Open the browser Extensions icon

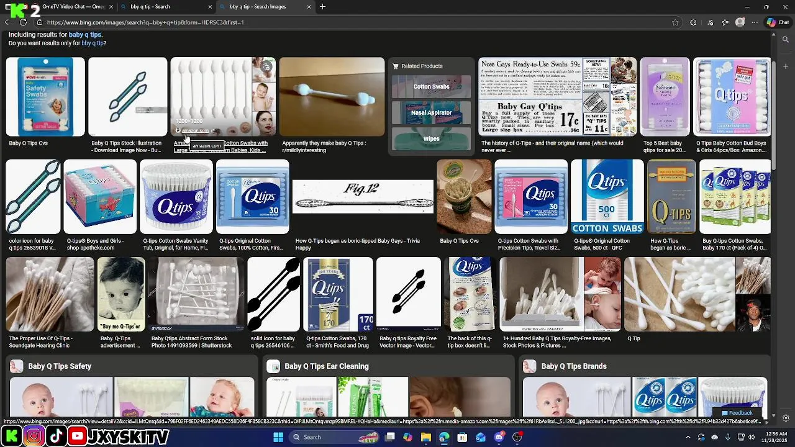693,22
